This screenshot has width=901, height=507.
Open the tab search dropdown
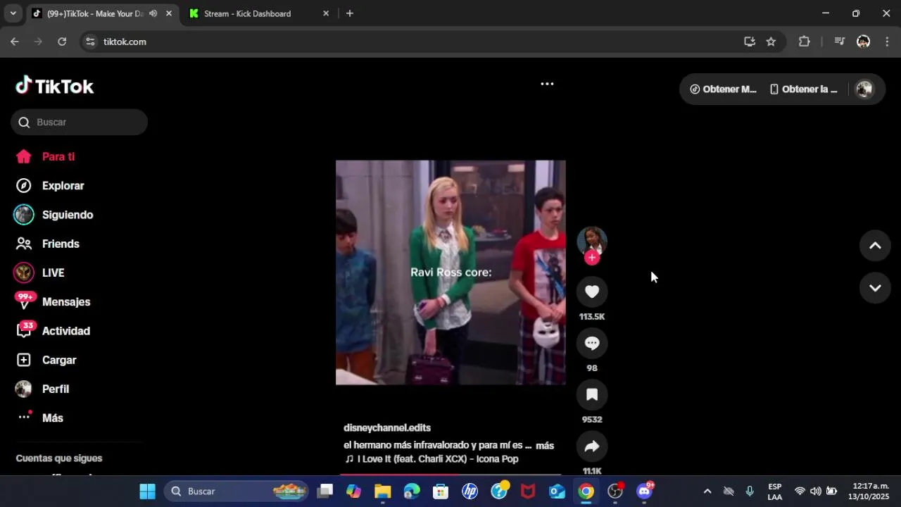(x=13, y=13)
